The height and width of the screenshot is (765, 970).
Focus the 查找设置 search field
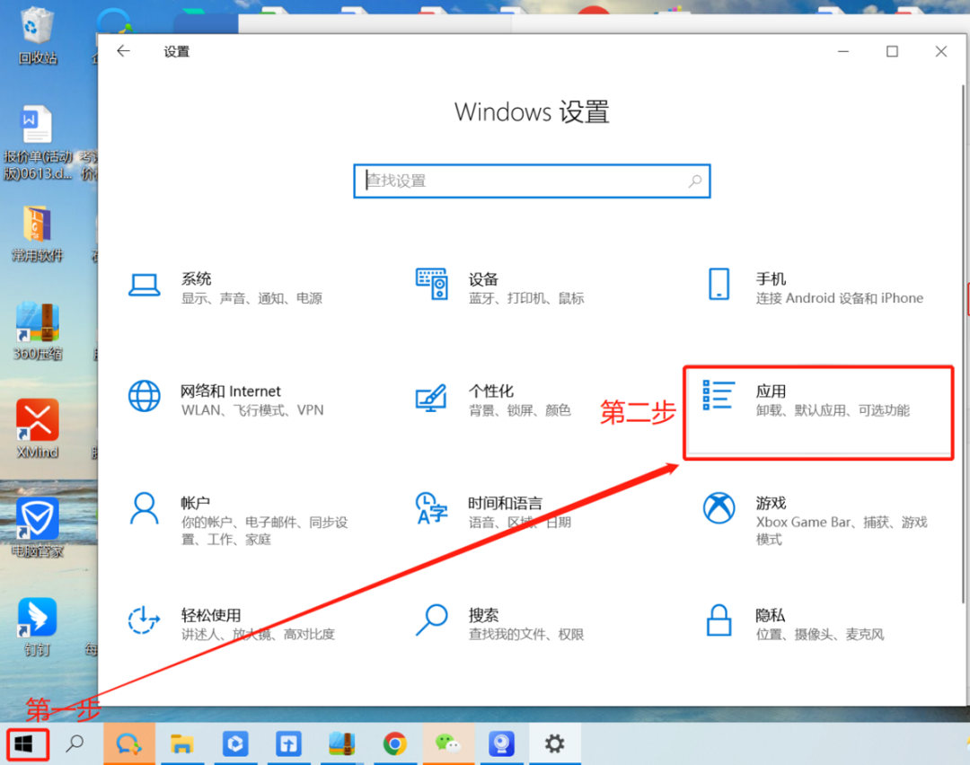(532, 181)
